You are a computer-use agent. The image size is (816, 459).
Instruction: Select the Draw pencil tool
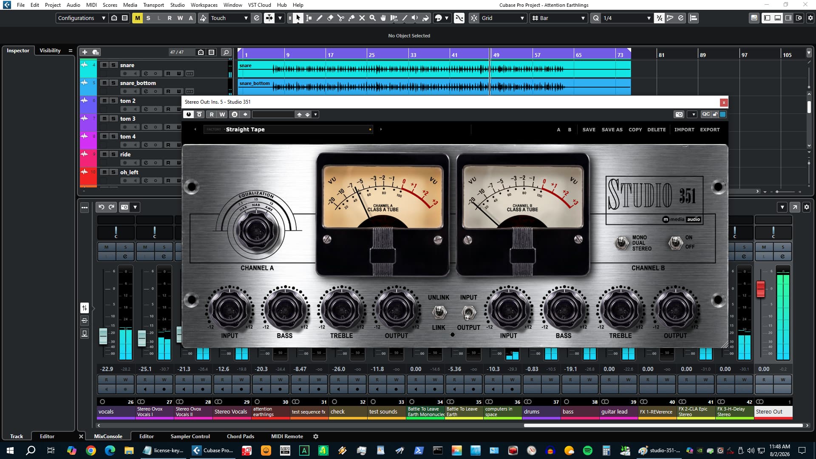tap(320, 18)
